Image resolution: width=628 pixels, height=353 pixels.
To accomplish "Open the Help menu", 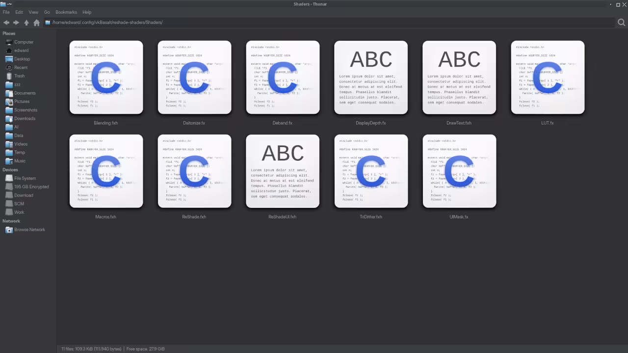I will tap(87, 12).
